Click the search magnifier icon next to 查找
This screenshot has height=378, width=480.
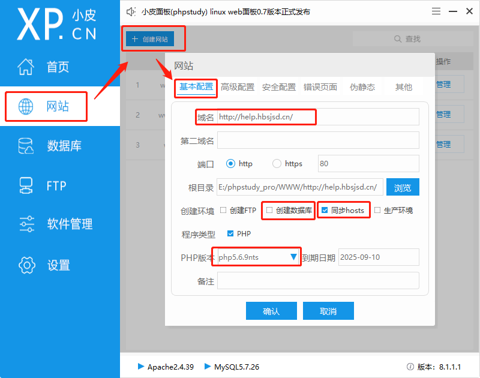[x=398, y=39]
